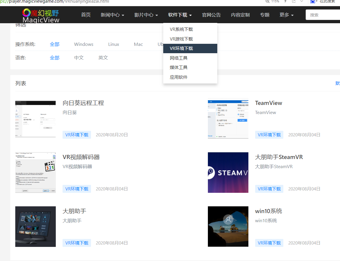This screenshot has width=340, height=261.
Task: Click the VR环境下载 tag under VR视频解码器
Action: point(77,189)
